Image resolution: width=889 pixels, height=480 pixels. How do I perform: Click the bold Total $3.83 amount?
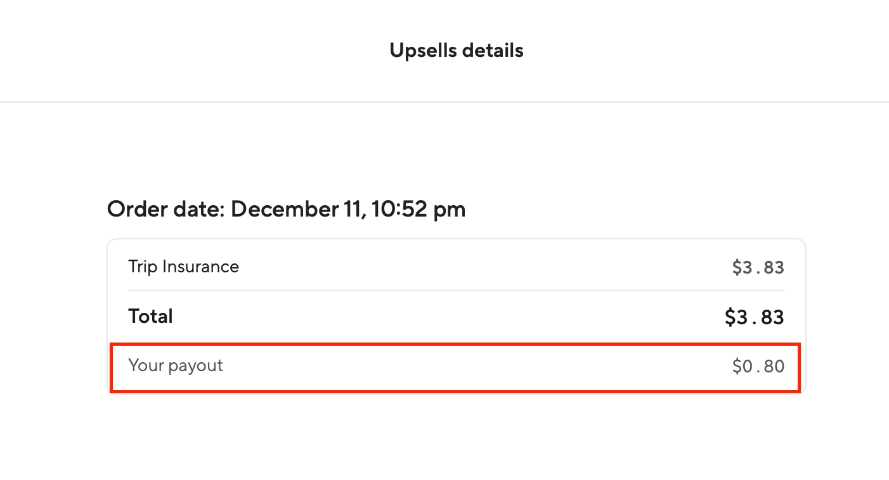[x=755, y=317]
